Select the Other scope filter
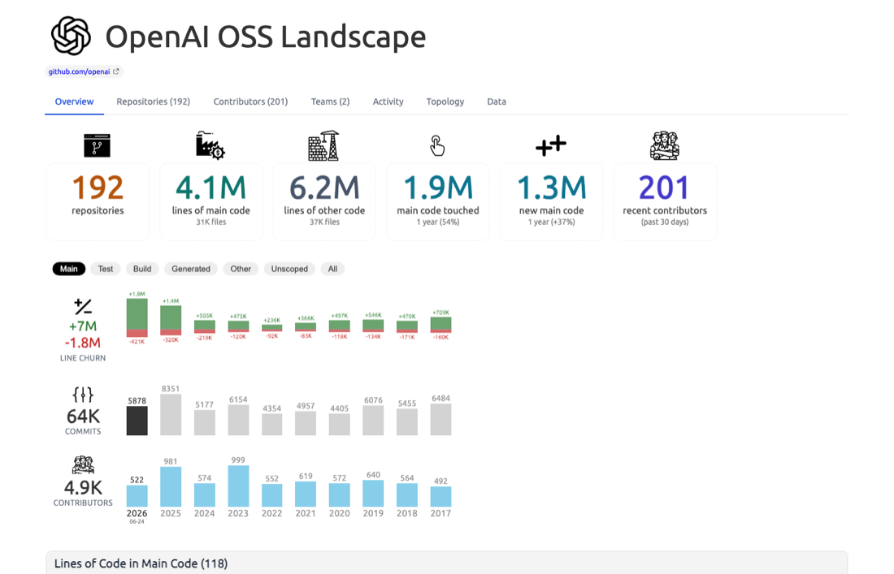This screenshot has width=894, height=574. (241, 269)
